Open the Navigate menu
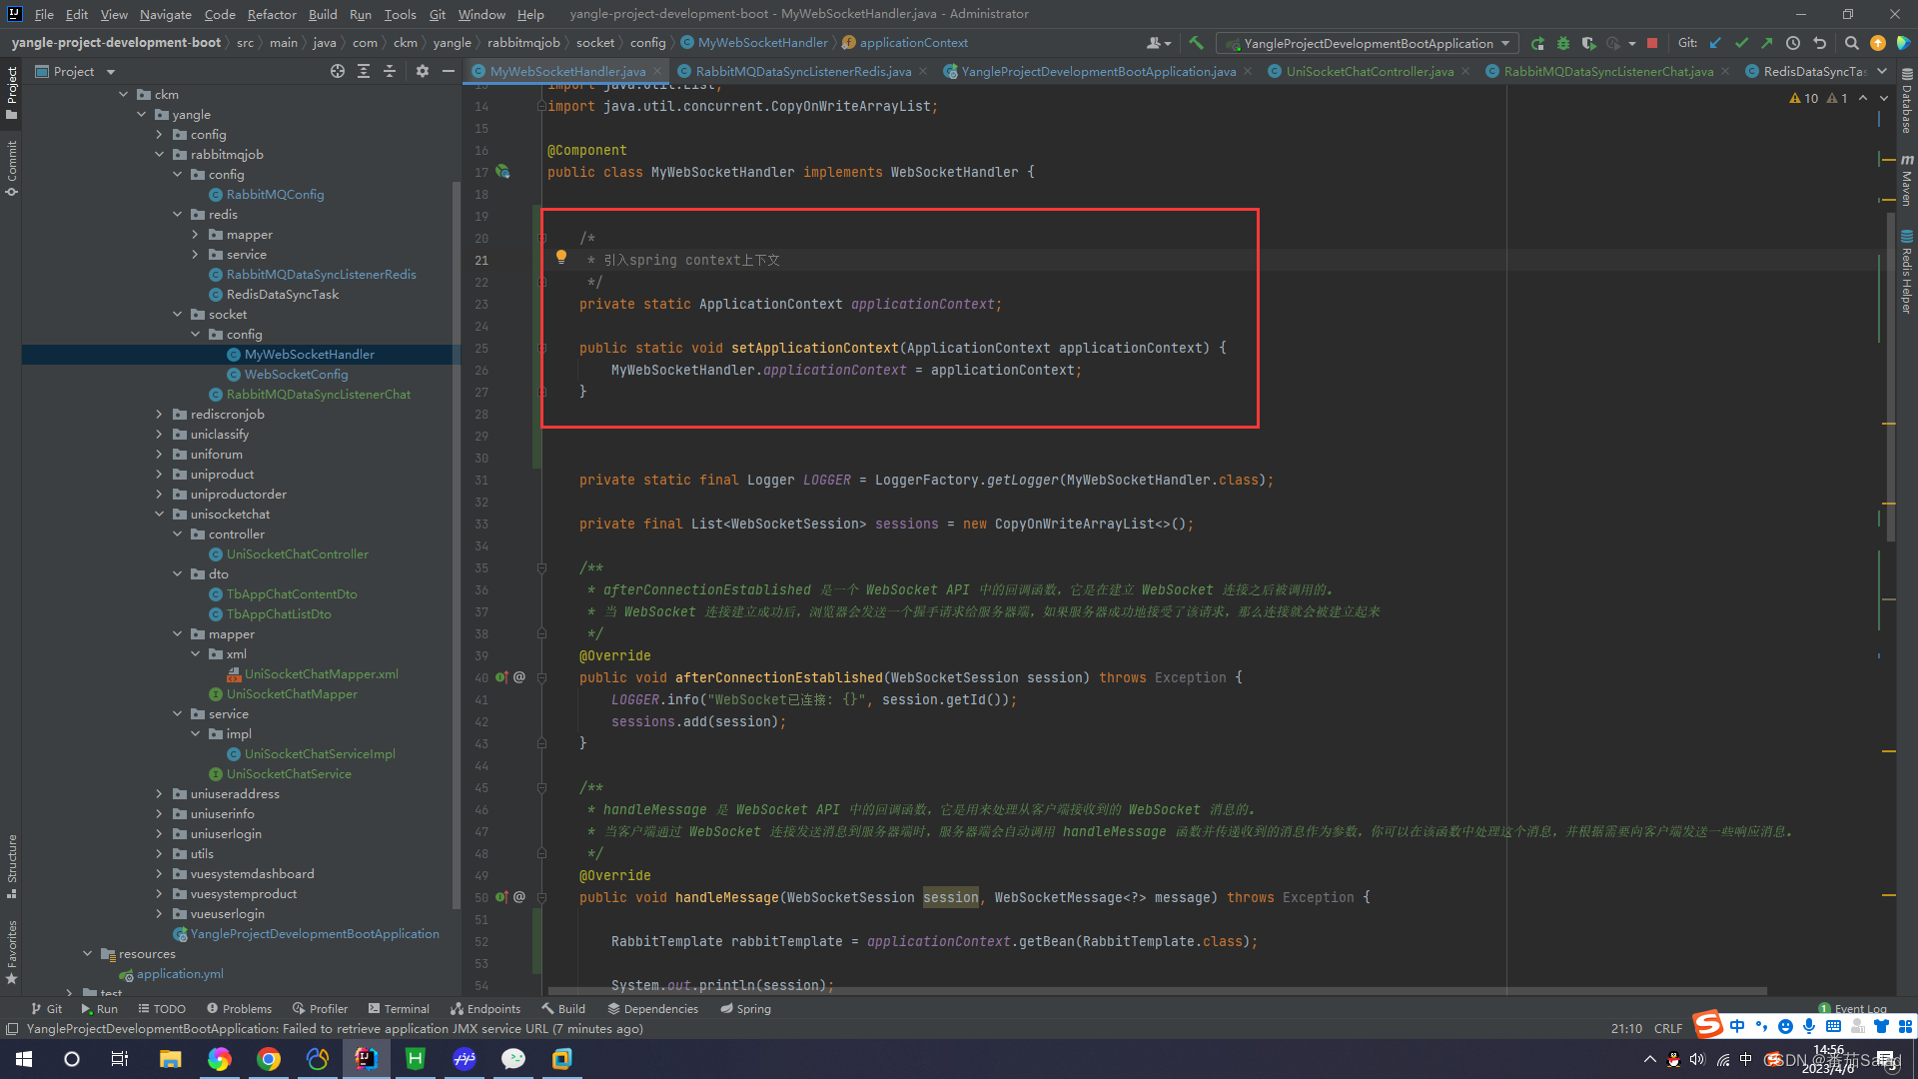This screenshot has height=1079, width=1918. click(165, 14)
